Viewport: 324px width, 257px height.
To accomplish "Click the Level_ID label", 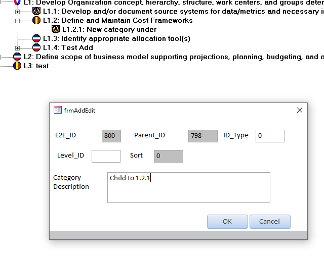I will click(x=71, y=156).
